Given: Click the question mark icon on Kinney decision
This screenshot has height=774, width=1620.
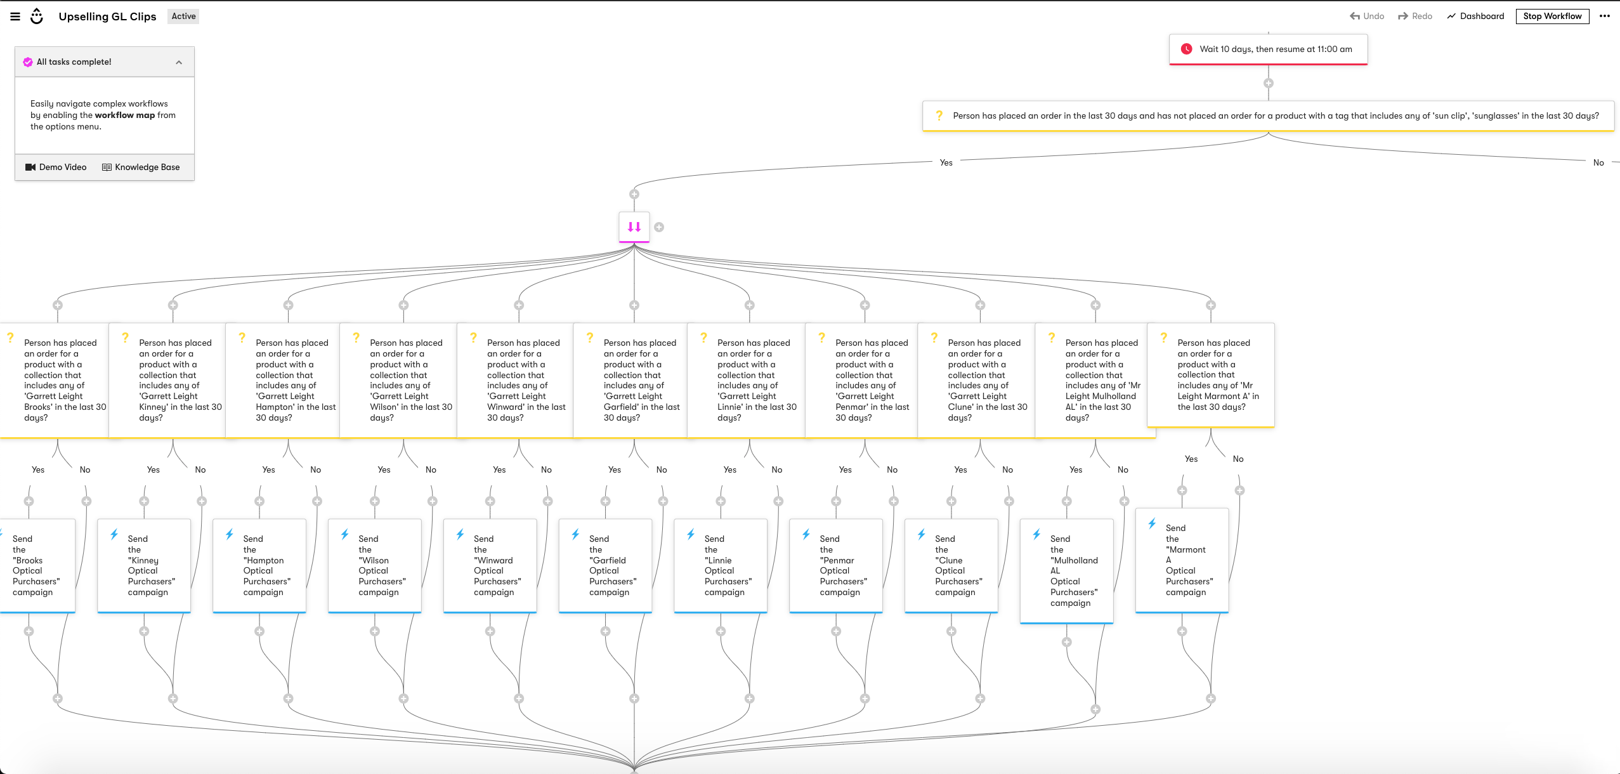Looking at the screenshot, I should (125, 338).
